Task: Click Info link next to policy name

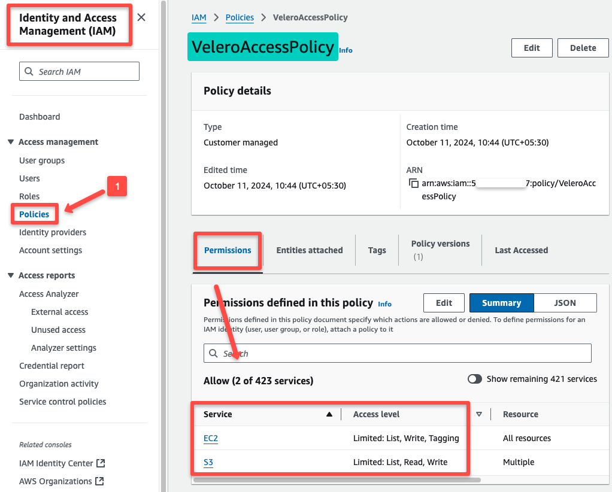Action: 346,50
